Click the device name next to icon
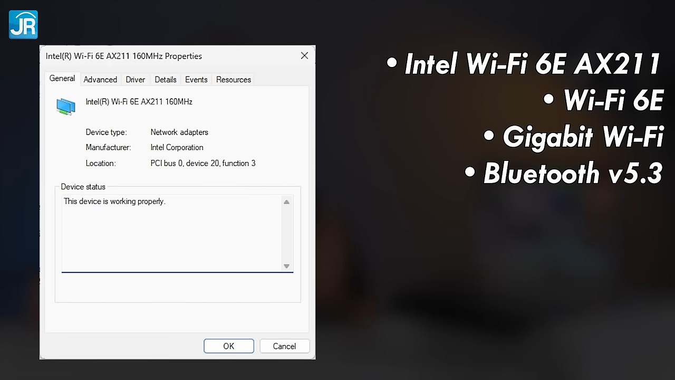 (x=139, y=102)
